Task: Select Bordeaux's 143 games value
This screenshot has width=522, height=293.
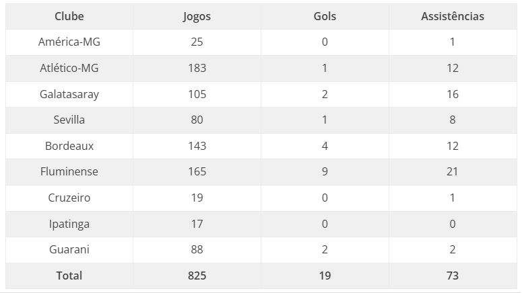Action: pos(197,146)
